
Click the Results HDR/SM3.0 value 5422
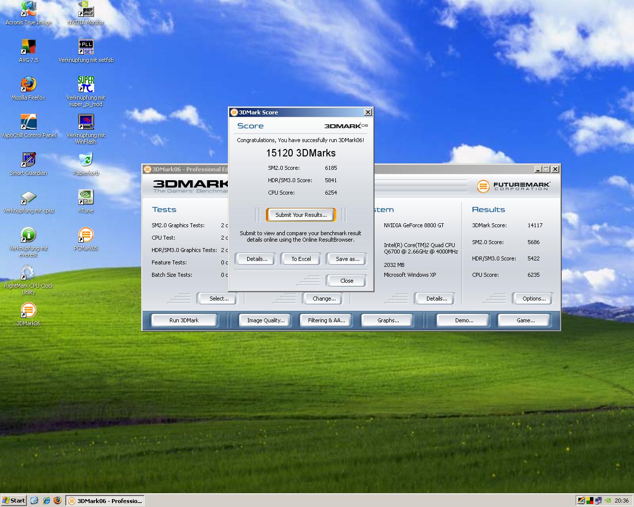[x=533, y=258]
